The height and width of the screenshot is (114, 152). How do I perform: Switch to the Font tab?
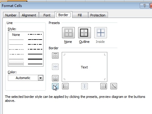47,15
